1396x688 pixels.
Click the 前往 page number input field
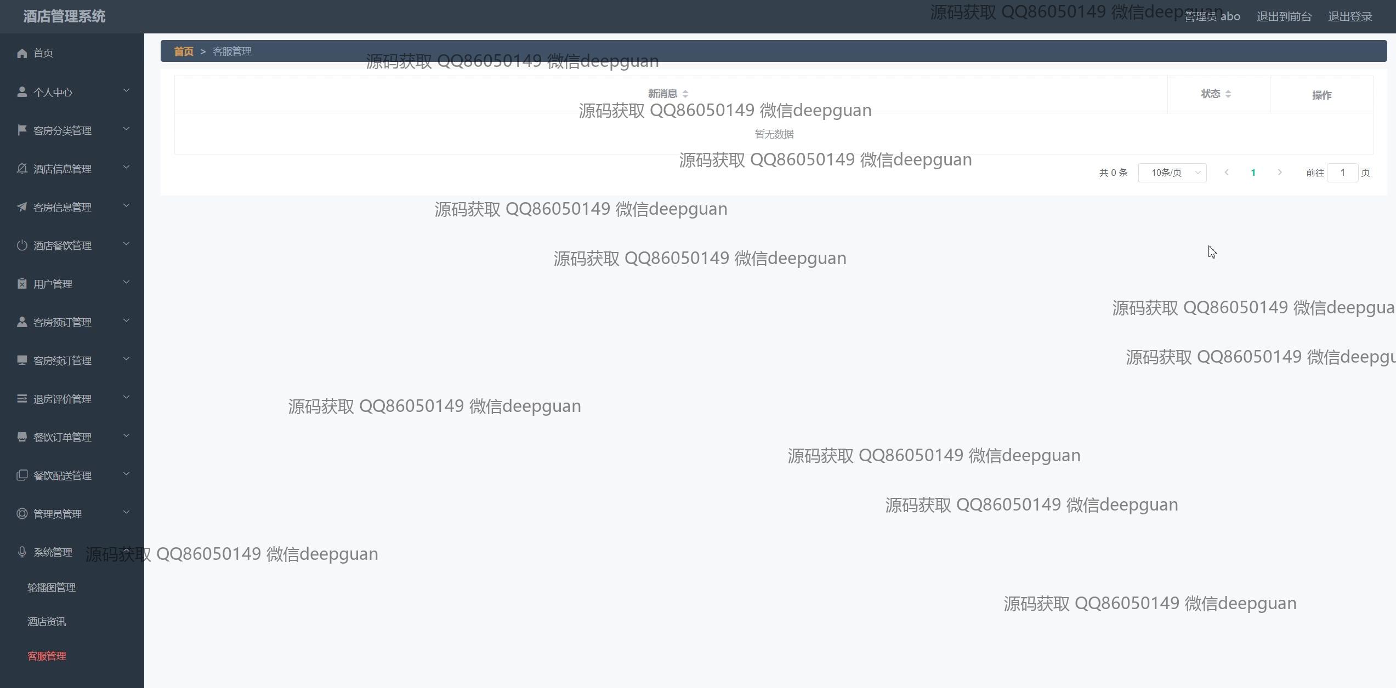tap(1342, 173)
